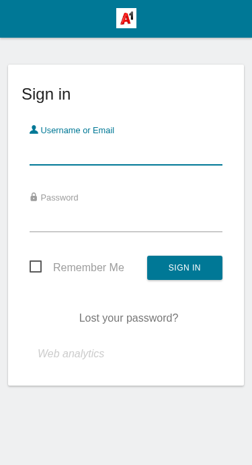This screenshot has height=465, width=252.
Task: Open the Web analytics link
Action: coord(71,353)
